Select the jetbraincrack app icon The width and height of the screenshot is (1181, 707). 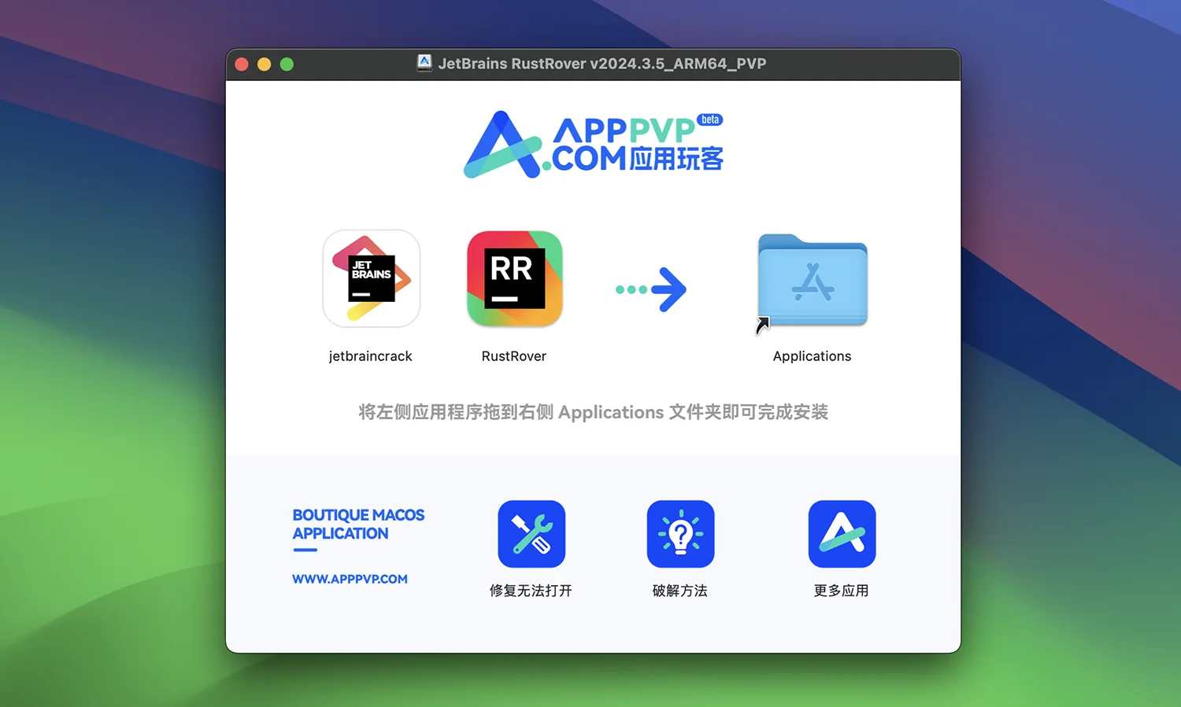tap(372, 278)
